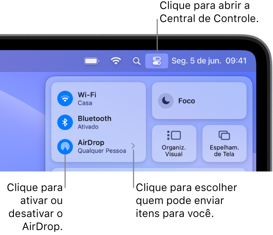Viewport: 273px width, 235px height.
Task: Open the Wi-Fi status menu bar icon
Action: [x=116, y=61]
